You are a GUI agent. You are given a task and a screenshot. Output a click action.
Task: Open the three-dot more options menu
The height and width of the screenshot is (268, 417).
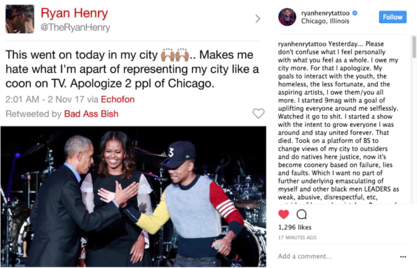coord(403,257)
